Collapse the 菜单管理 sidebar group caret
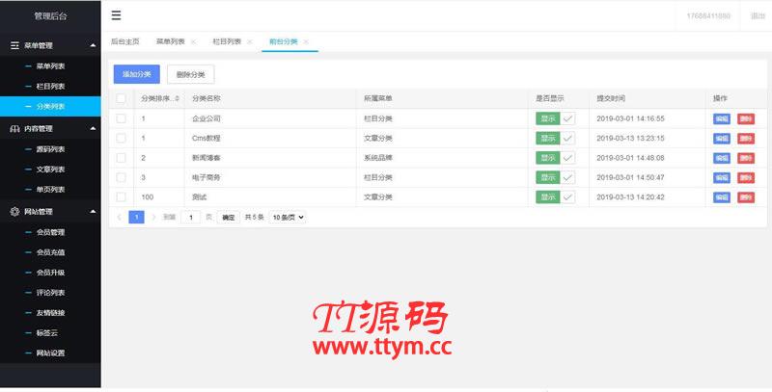The image size is (772, 392). [93, 45]
